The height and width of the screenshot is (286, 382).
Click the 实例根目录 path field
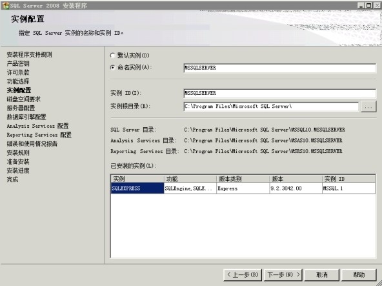click(x=271, y=107)
